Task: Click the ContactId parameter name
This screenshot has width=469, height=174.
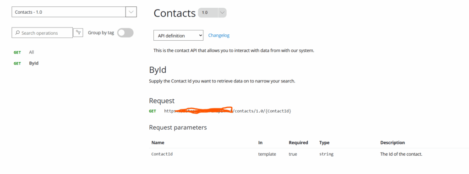Action: (162, 154)
